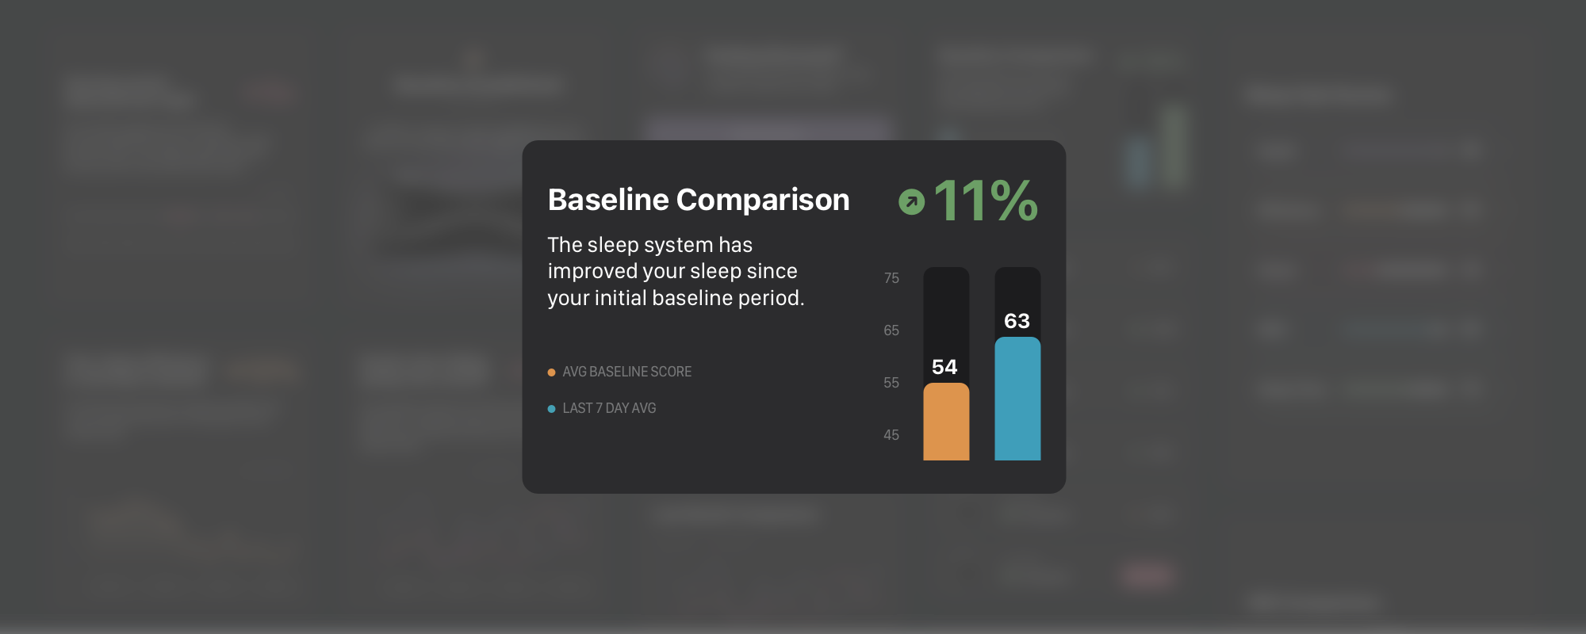The image size is (1586, 634).
Task: Click the dark track above the orange bar
Action: [x=946, y=309]
